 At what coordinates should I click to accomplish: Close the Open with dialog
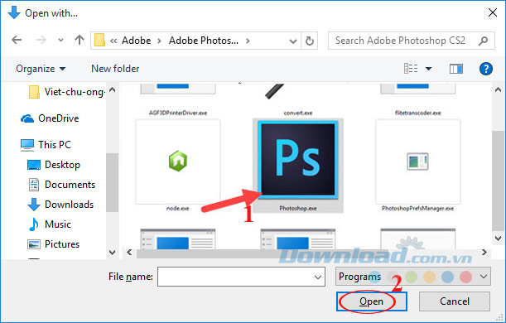click(493, 12)
